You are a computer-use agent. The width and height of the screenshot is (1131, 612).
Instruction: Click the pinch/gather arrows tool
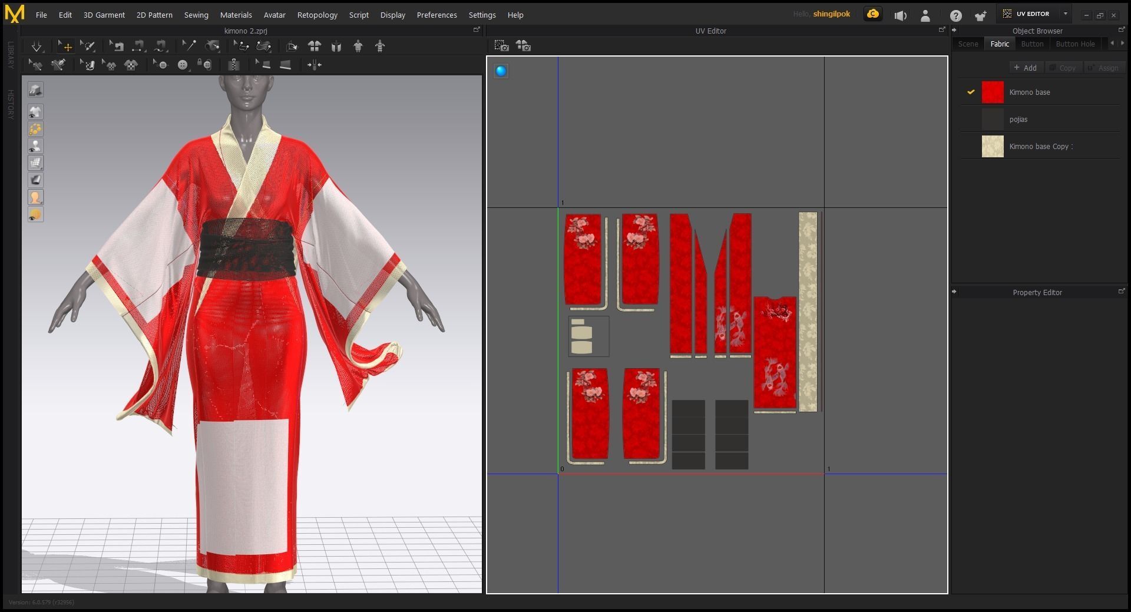tap(314, 65)
